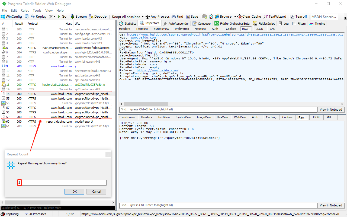Open the Remove (X) sessions dropdown

(x=52, y=17)
